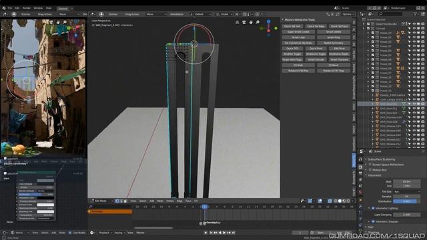Open the viewport Mesh menu
Viewport: 427px width, 240px height.
160,201
